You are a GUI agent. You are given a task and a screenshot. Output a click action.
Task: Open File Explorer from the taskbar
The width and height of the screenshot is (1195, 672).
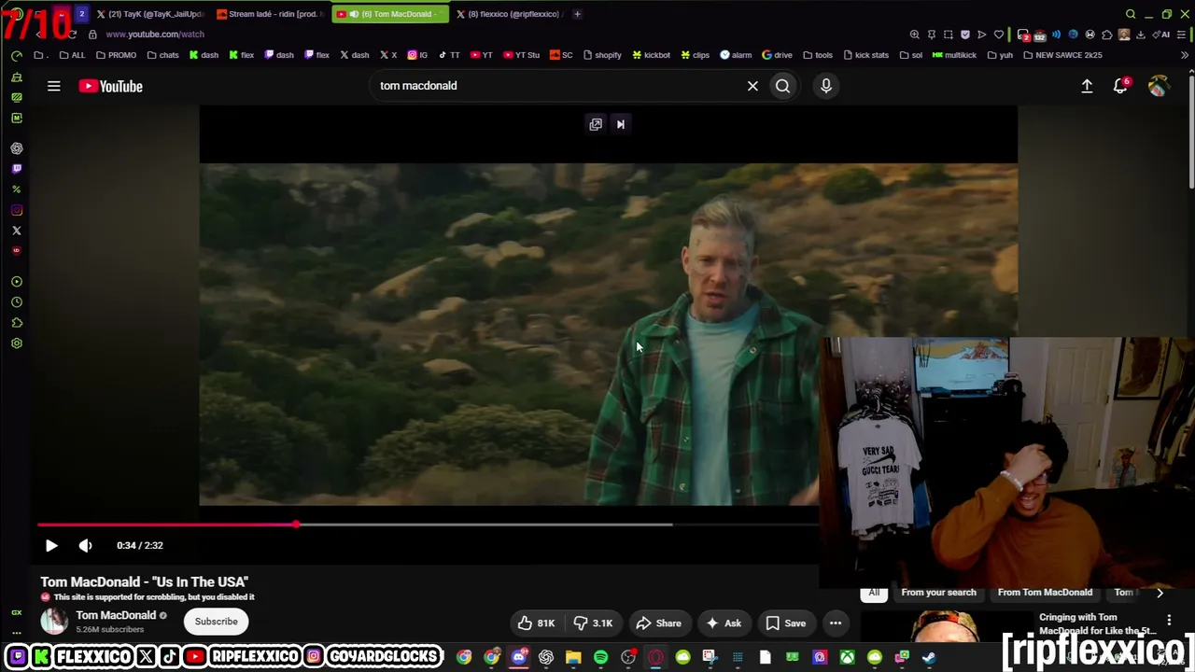[x=573, y=657]
